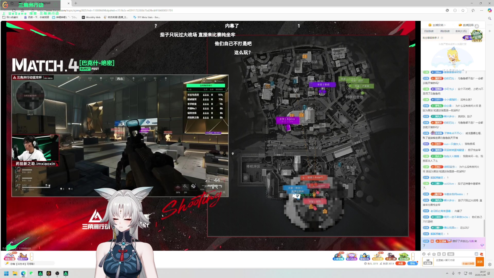Viewport: 494px width, 278px height.
Task: Close the 三角洲猛攻杯 browser tab
Action: (x=68, y=3)
